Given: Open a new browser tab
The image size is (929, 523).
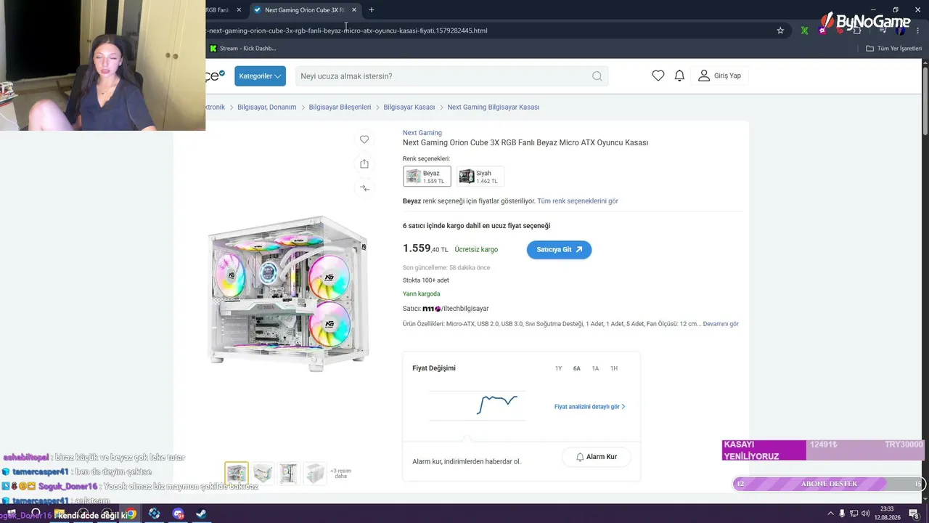Looking at the screenshot, I should 372,10.
